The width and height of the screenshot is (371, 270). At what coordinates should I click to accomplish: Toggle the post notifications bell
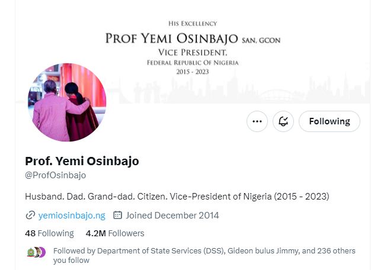pyautogui.click(x=283, y=121)
